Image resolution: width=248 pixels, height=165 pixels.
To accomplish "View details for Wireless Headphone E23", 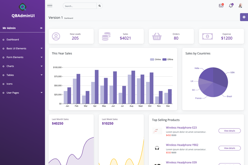I will pyautogui.click(x=229, y=131).
